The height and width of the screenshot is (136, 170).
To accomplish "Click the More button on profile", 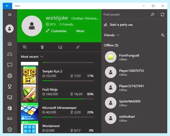I will (x=80, y=31).
